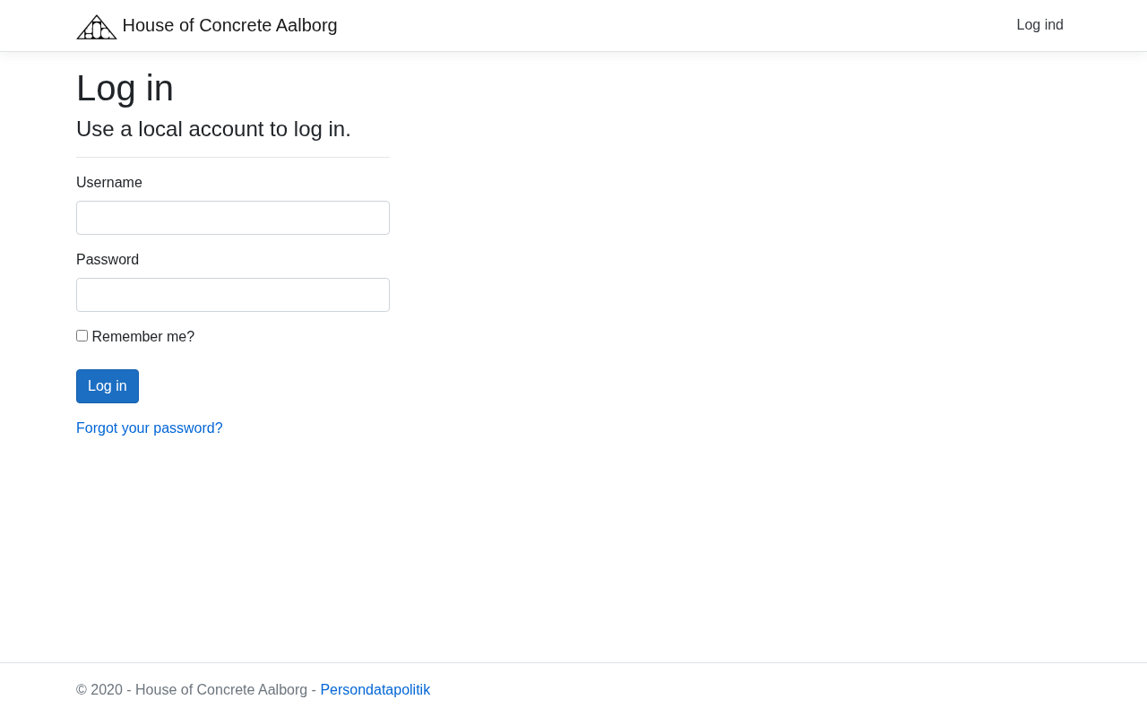Select the Log ind navigation item
This screenshot has height=717, width=1147.
[1039, 25]
